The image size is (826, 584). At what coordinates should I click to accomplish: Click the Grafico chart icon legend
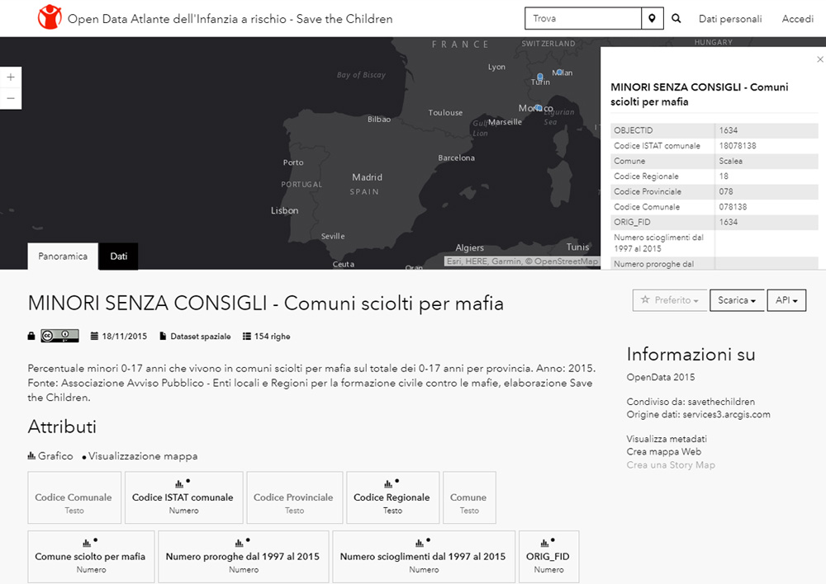(31, 455)
